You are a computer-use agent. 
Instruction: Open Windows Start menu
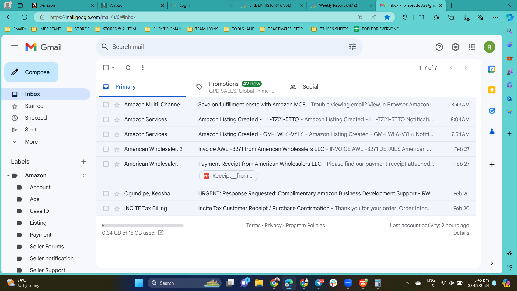pos(139,283)
